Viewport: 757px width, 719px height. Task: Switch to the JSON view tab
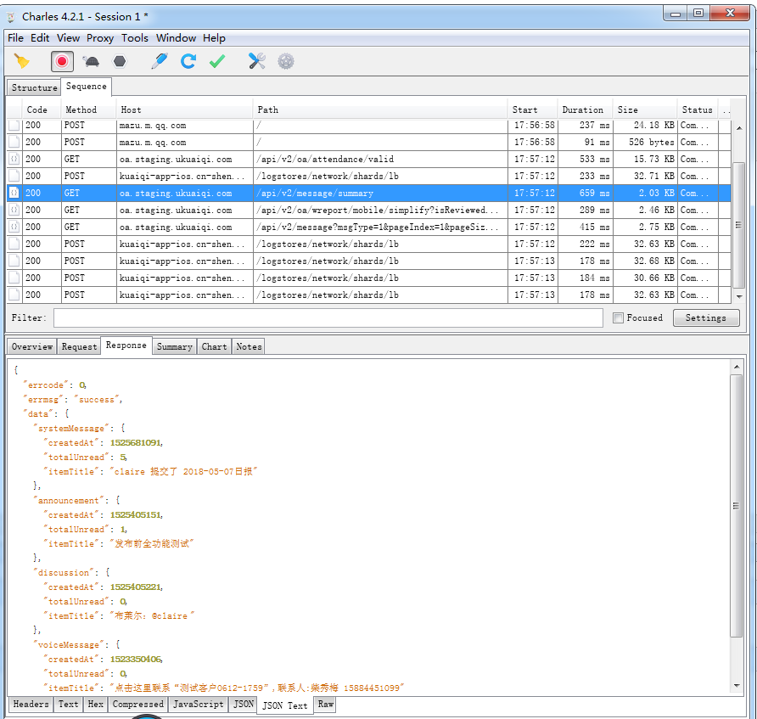[244, 704]
